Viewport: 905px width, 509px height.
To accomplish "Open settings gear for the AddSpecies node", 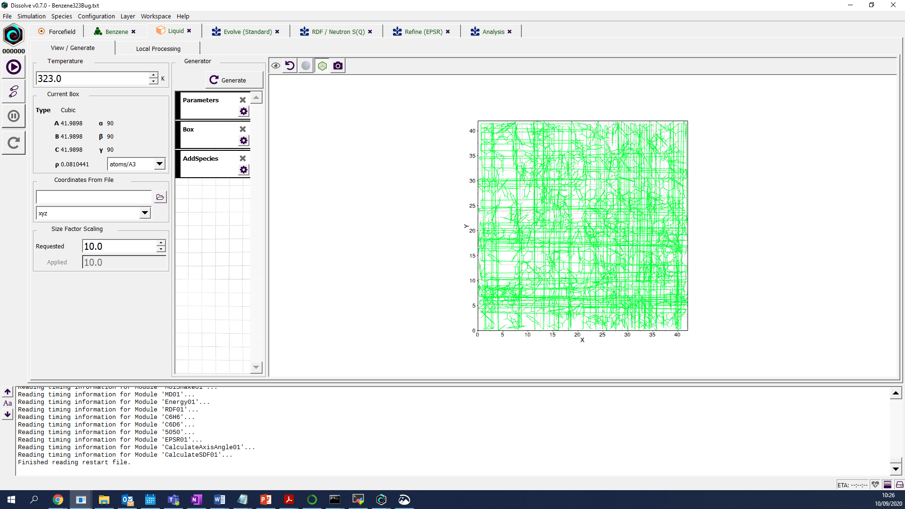I will pos(243,170).
